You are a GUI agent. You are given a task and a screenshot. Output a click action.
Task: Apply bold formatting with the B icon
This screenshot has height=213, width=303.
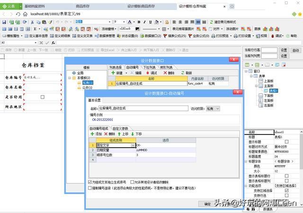139,22
